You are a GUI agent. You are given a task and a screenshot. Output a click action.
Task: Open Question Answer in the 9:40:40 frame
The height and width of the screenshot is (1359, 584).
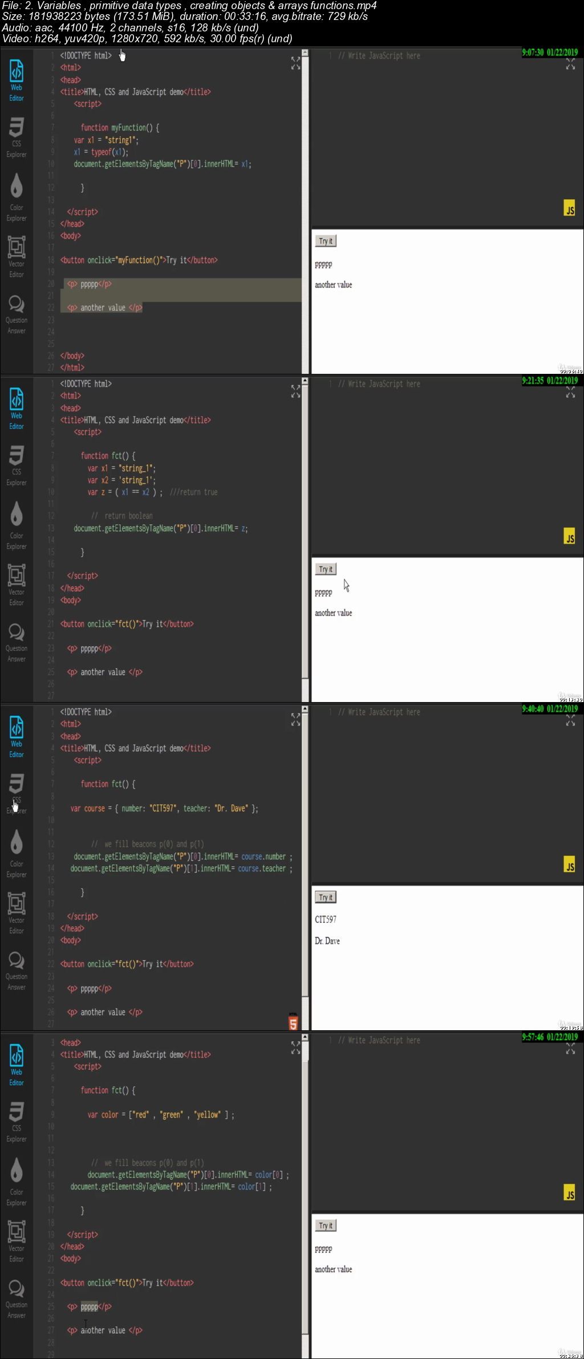[17, 970]
